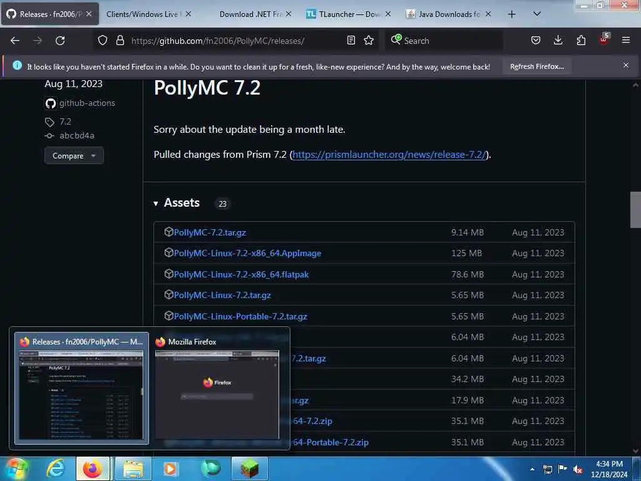Open the Windows Start button

click(16, 468)
